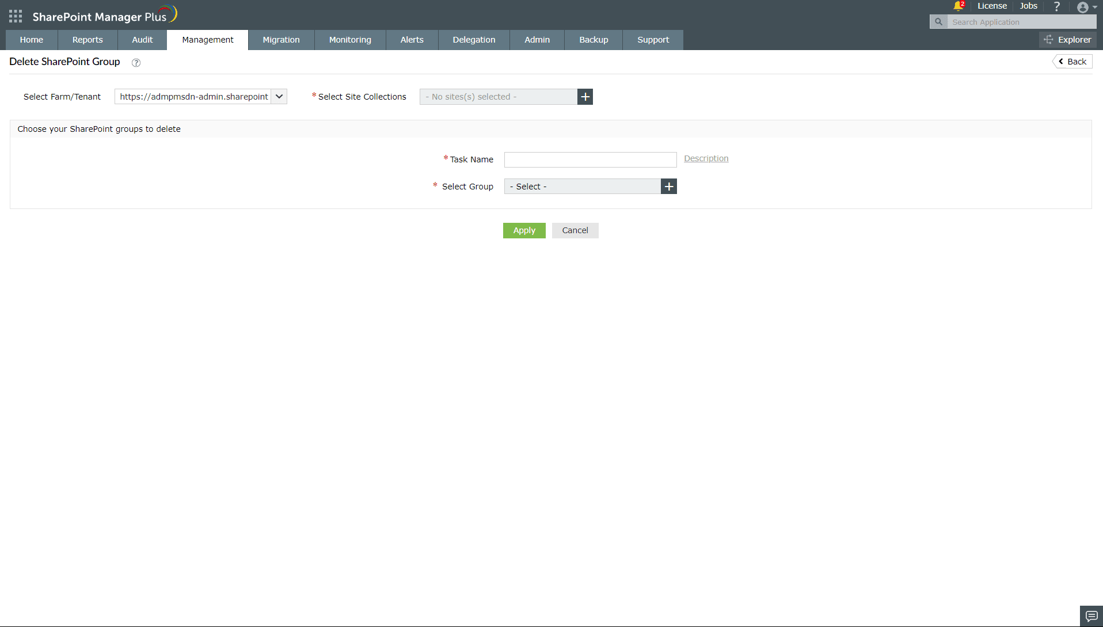Add site collections with plus icon
Viewport: 1103px width, 627px height.
pyautogui.click(x=585, y=97)
